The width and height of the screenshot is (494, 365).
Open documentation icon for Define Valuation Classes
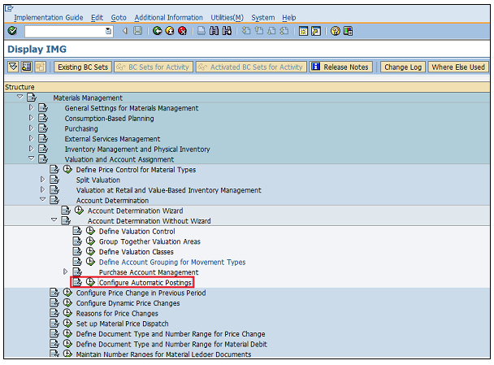(x=77, y=252)
